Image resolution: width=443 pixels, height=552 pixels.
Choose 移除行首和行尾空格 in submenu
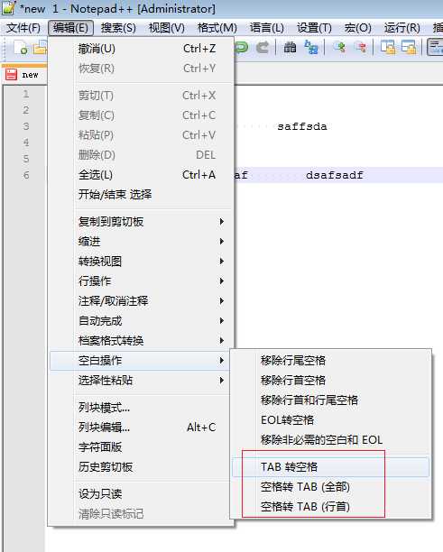[x=330, y=400]
